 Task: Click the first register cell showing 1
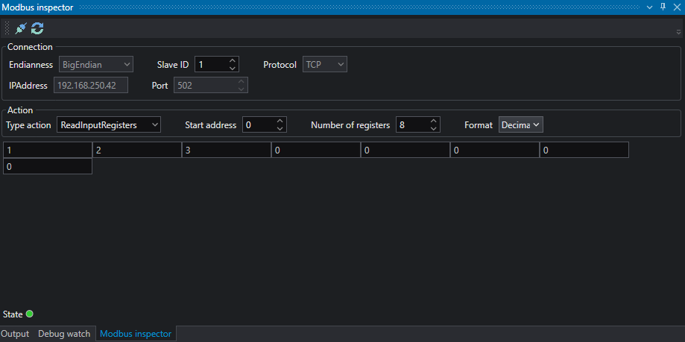47,151
